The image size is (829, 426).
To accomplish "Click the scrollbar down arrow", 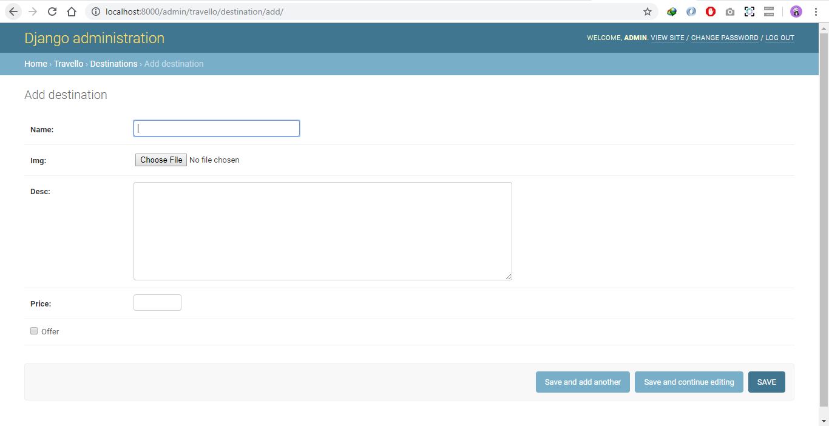I will tap(824, 421).
